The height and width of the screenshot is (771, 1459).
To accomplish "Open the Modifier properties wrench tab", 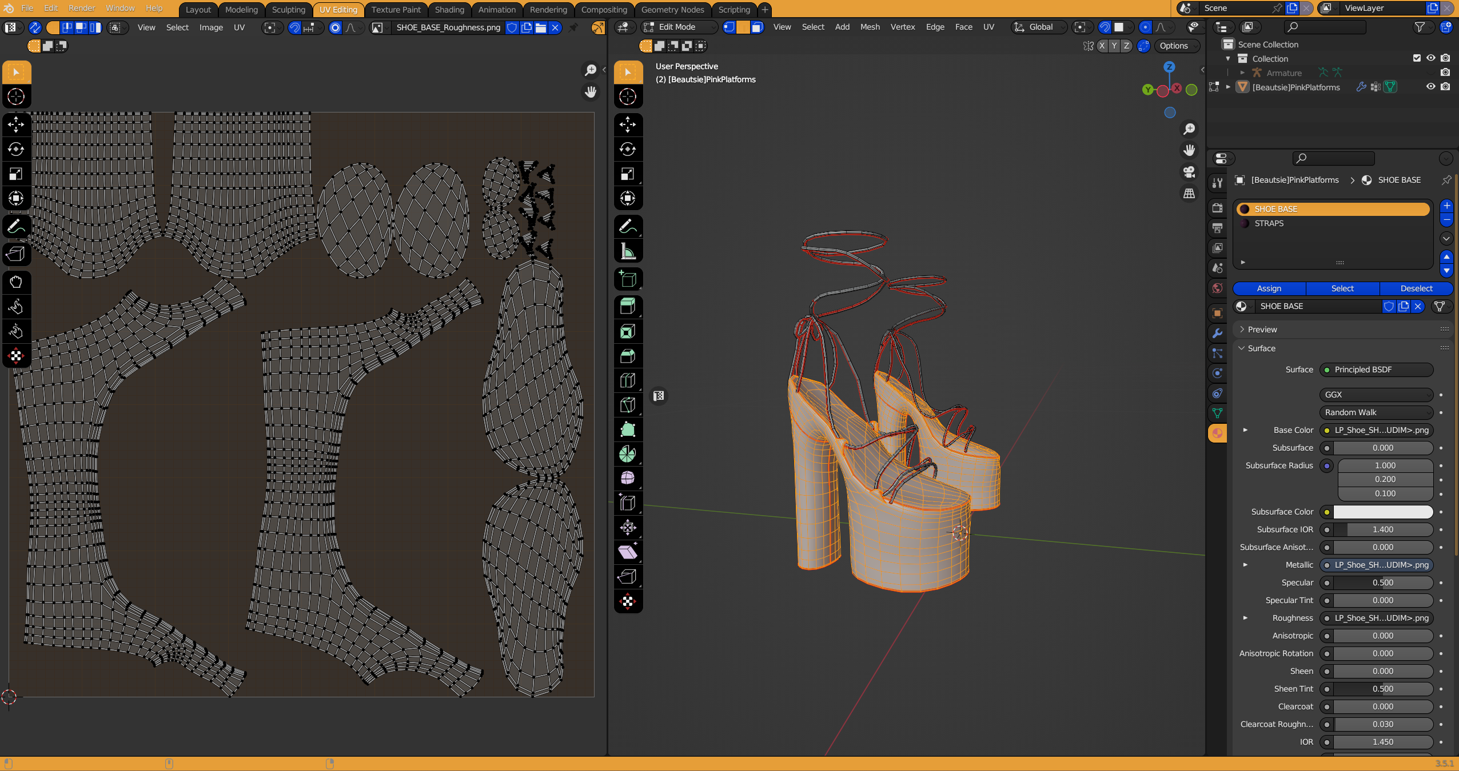I will 1218,333.
